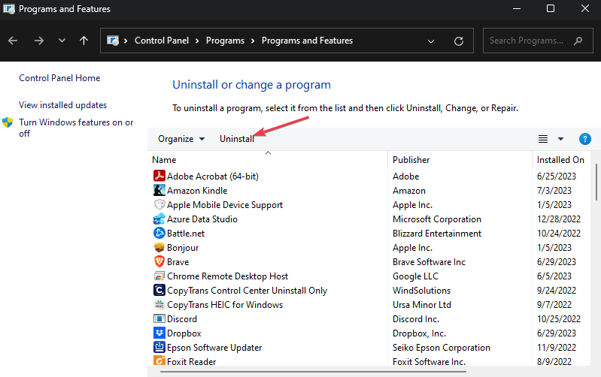Viewport: 601px width, 377px height.
Task: Select Epson Software Updater entry
Action: coord(214,348)
